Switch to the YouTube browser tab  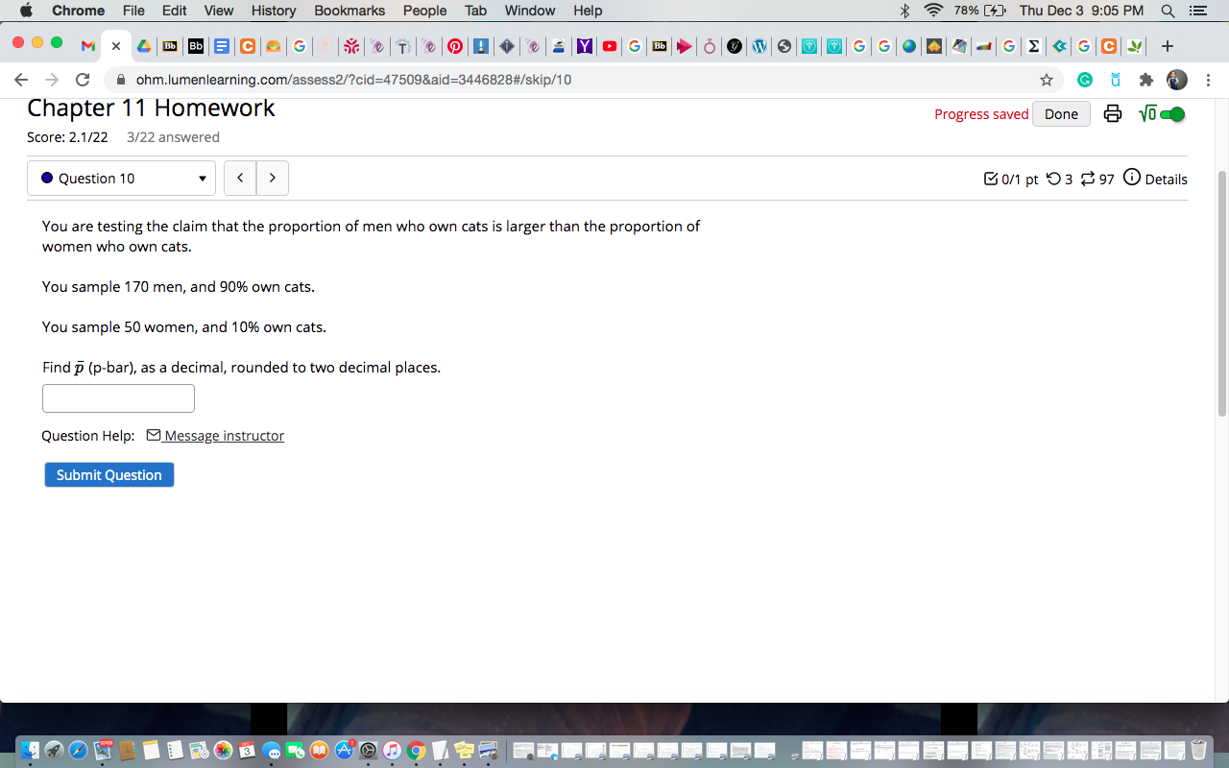pyautogui.click(x=609, y=45)
